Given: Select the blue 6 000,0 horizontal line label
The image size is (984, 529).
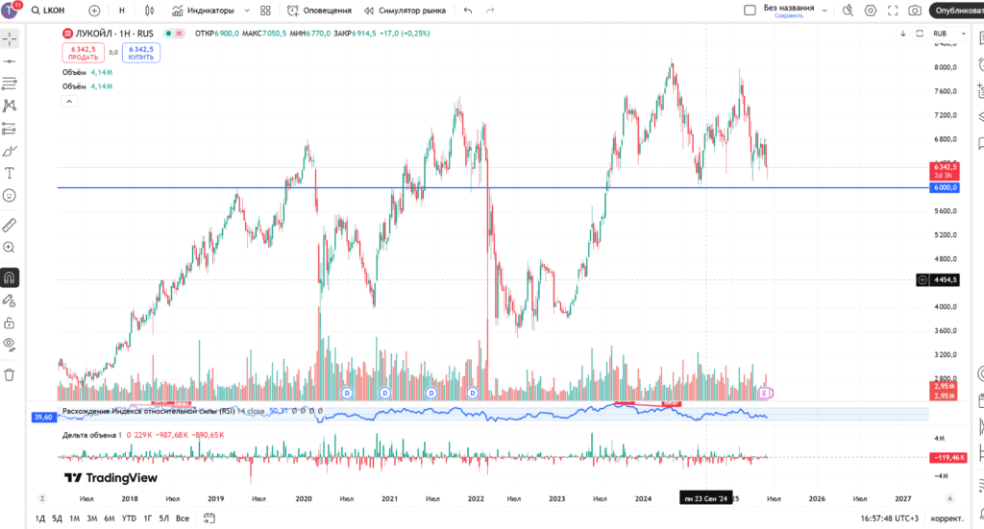Looking at the screenshot, I should click(945, 187).
